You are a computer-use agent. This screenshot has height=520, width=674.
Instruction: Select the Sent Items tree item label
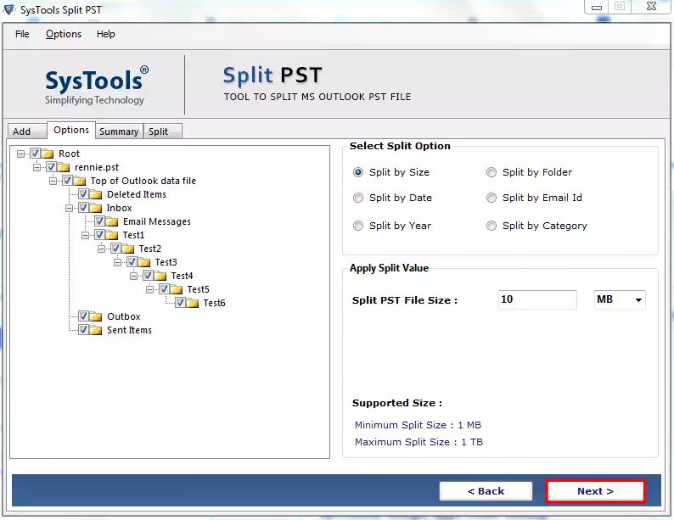(x=129, y=330)
